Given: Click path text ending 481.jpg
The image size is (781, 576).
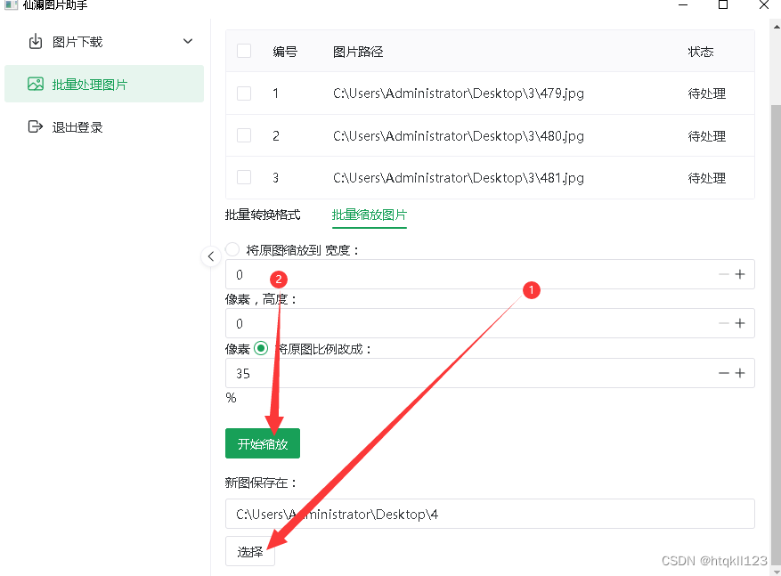Looking at the screenshot, I should 459,177.
